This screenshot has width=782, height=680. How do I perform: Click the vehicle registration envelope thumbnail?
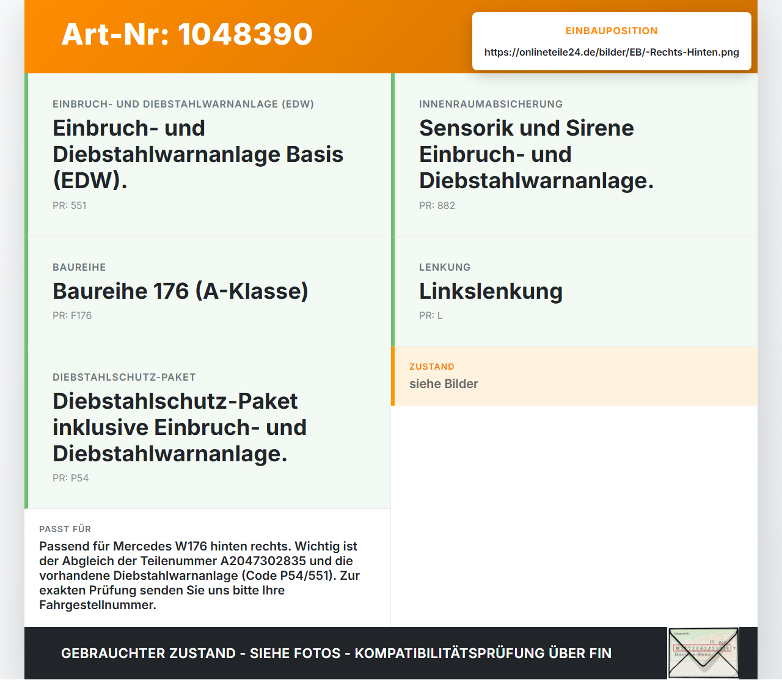(703, 653)
